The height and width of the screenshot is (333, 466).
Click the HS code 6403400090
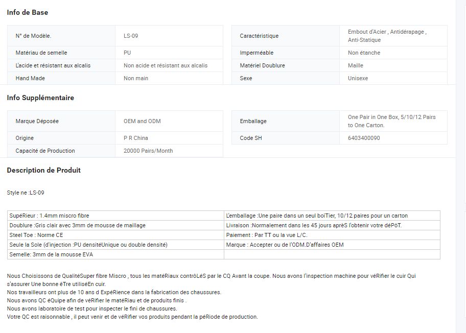point(364,138)
